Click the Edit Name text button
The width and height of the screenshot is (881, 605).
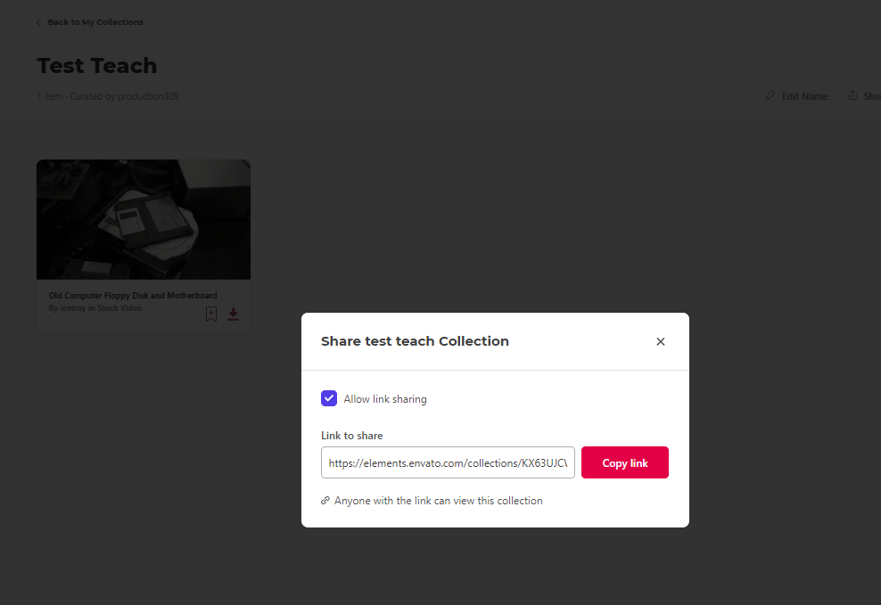[804, 96]
